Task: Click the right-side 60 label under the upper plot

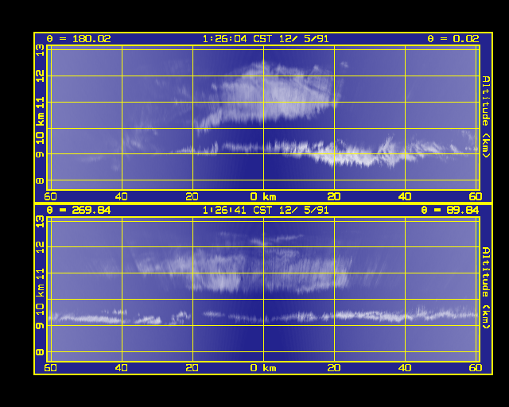Action: click(x=476, y=196)
